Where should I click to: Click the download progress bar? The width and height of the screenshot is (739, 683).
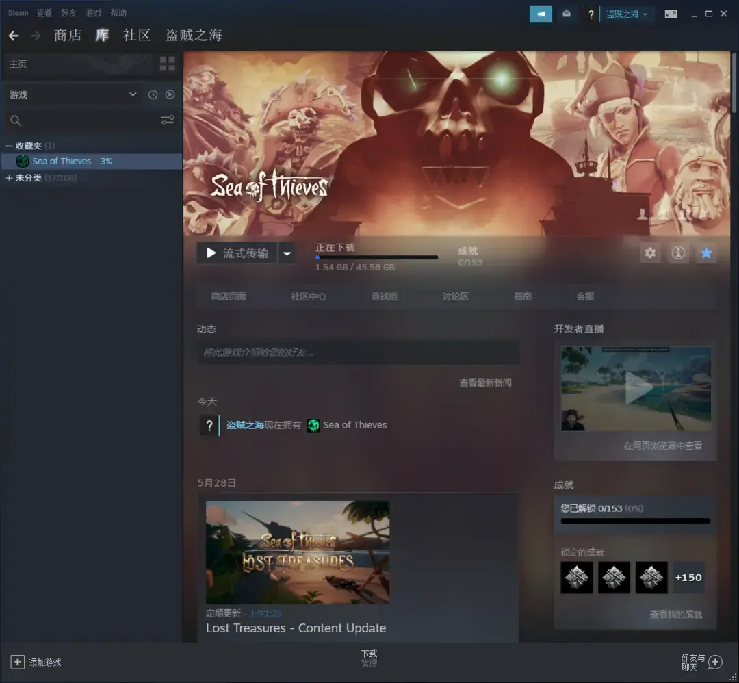coord(376,257)
